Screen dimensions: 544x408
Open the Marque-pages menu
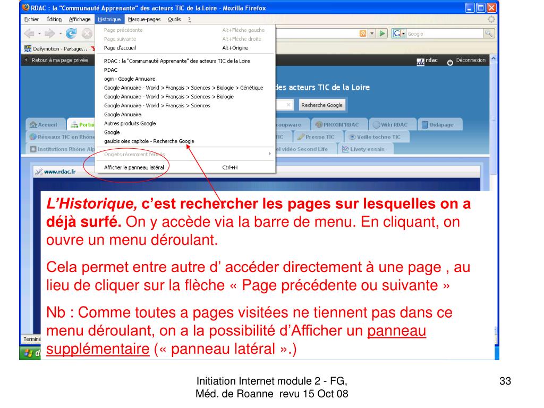tap(144, 20)
